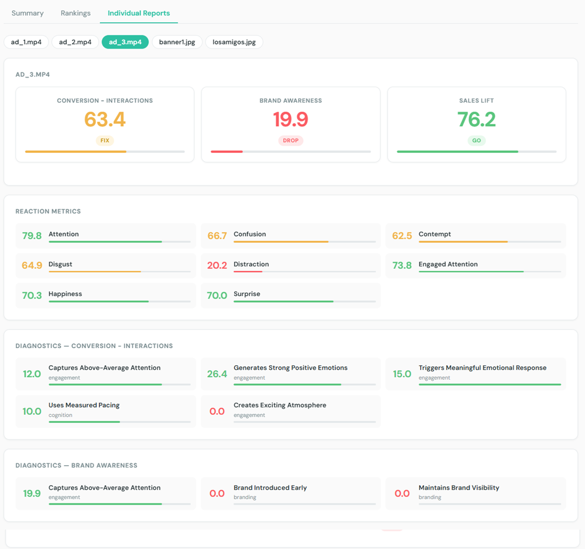Click the Contempt value 62.5
The width and height of the screenshot is (585, 549).
(x=402, y=236)
